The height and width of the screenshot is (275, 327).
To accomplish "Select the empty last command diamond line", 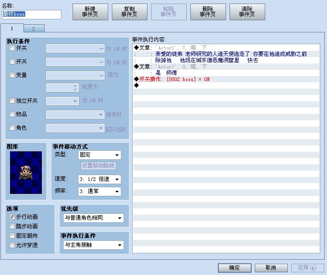I will [x=226, y=86].
